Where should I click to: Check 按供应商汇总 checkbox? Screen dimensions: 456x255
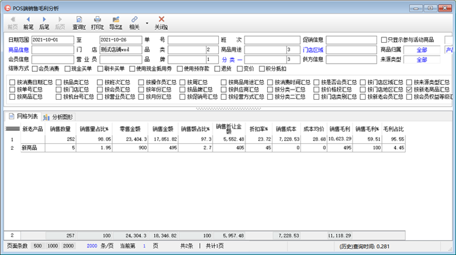point(224,90)
